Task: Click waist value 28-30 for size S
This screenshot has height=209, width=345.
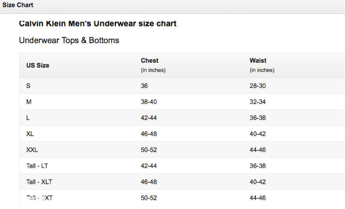Action: coord(257,86)
